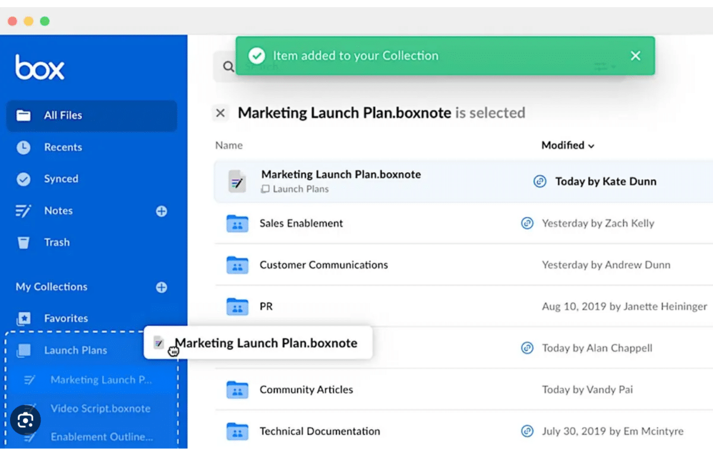Click the Box logo in sidebar

(39, 68)
